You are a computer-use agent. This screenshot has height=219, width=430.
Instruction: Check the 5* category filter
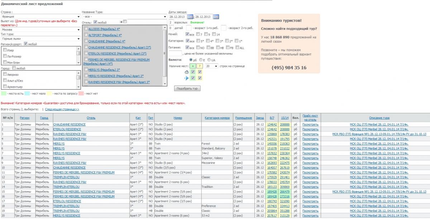coord(198,41)
